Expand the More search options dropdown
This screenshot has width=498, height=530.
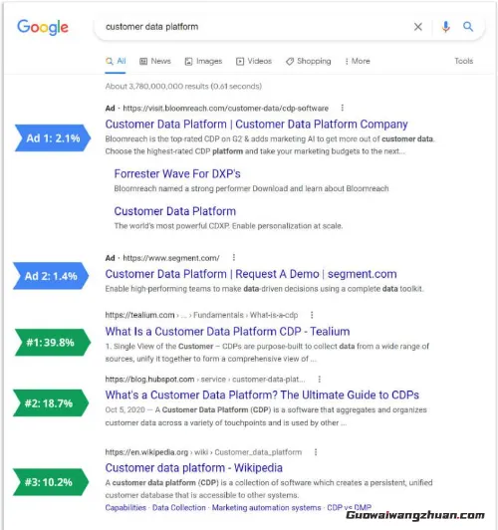click(358, 61)
